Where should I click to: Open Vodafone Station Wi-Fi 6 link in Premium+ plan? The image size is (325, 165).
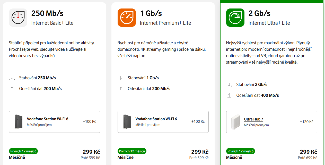point(156,119)
